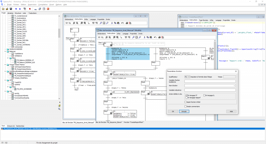The height and width of the screenshot is (144, 266).
Task: Switch to the Erreurs (1) tab
Action: (11, 126)
